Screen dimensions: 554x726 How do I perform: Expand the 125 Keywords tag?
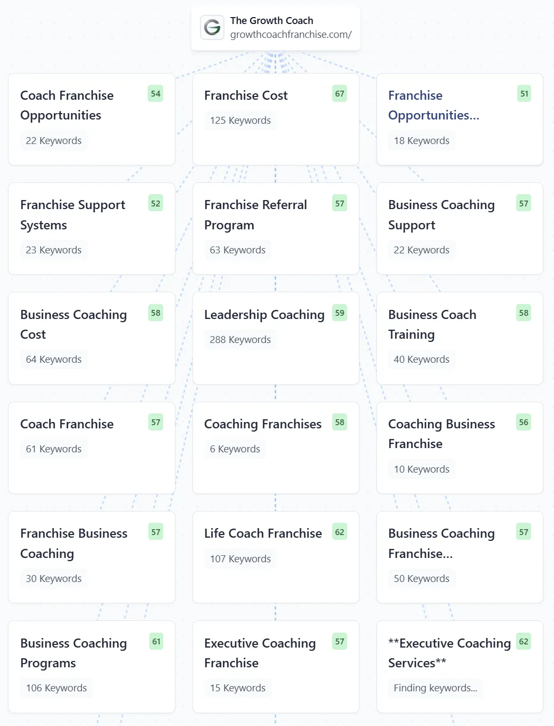click(240, 121)
